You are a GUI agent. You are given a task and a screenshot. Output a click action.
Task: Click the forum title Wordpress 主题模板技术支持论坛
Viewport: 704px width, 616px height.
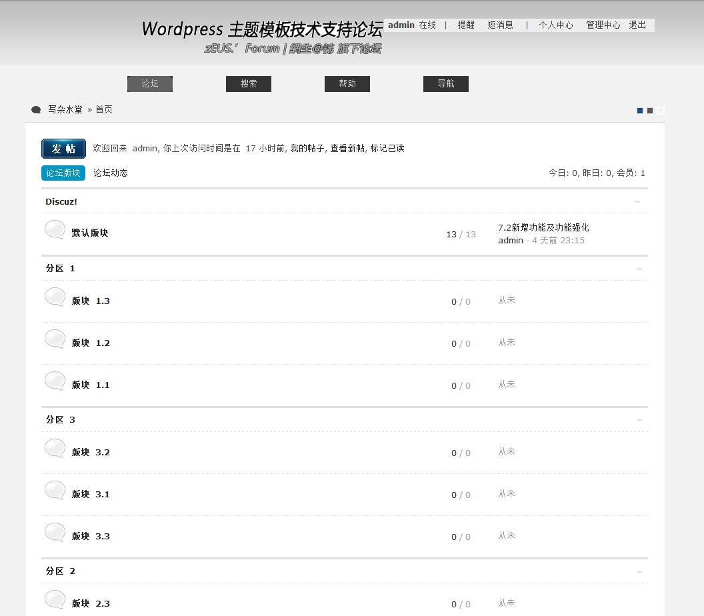click(262, 29)
